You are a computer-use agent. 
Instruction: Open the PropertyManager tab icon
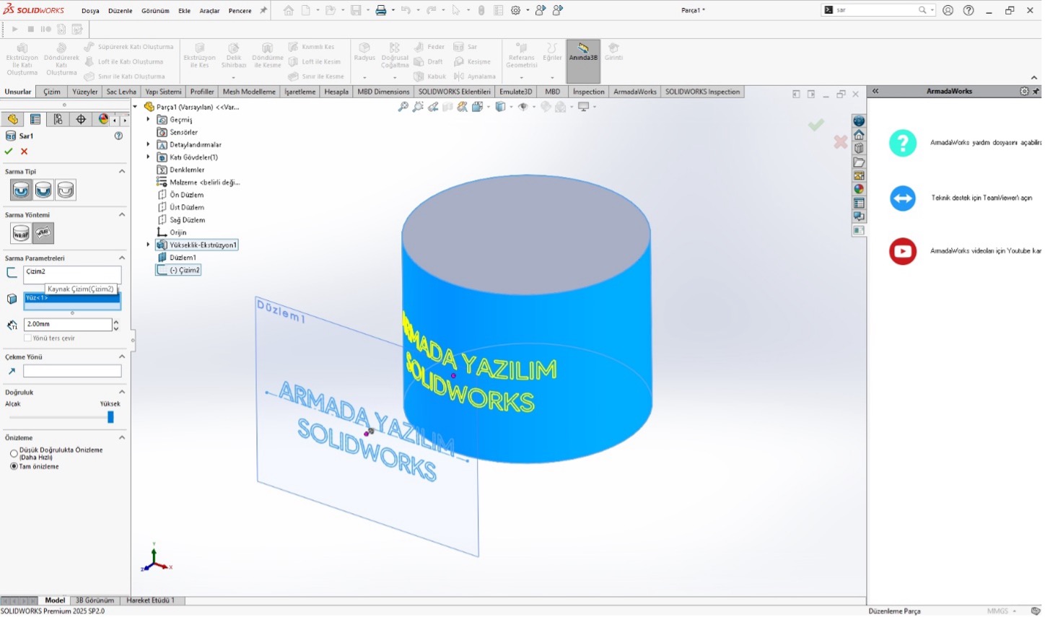[35, 120]
